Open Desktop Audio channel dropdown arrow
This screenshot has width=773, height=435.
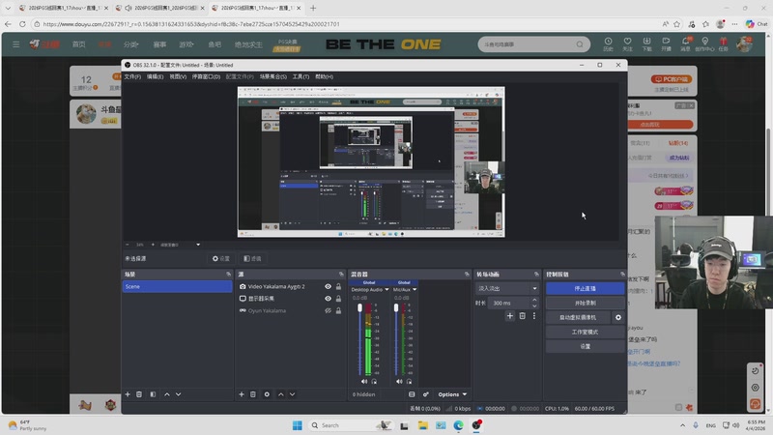386,289
